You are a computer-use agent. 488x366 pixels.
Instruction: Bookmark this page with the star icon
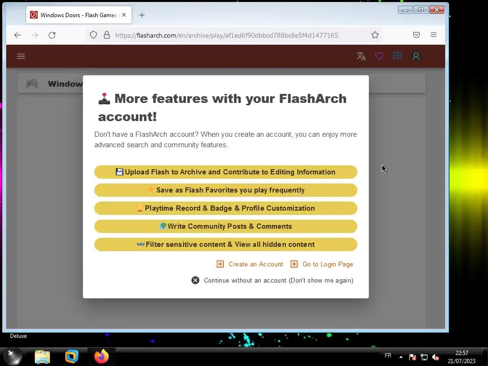[x=375, y=35]
